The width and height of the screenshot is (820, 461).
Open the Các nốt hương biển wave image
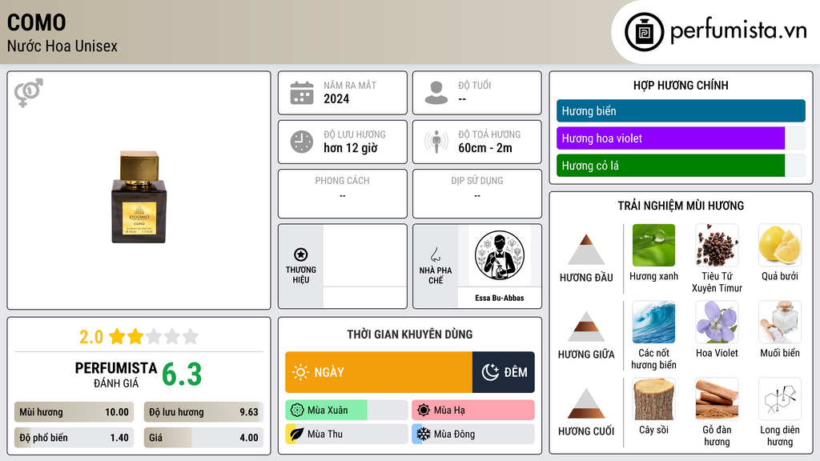click(x=653, y=322)
